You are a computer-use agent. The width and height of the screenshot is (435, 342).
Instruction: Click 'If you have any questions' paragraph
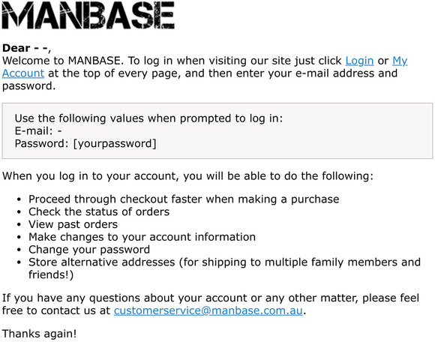point(211,304)
